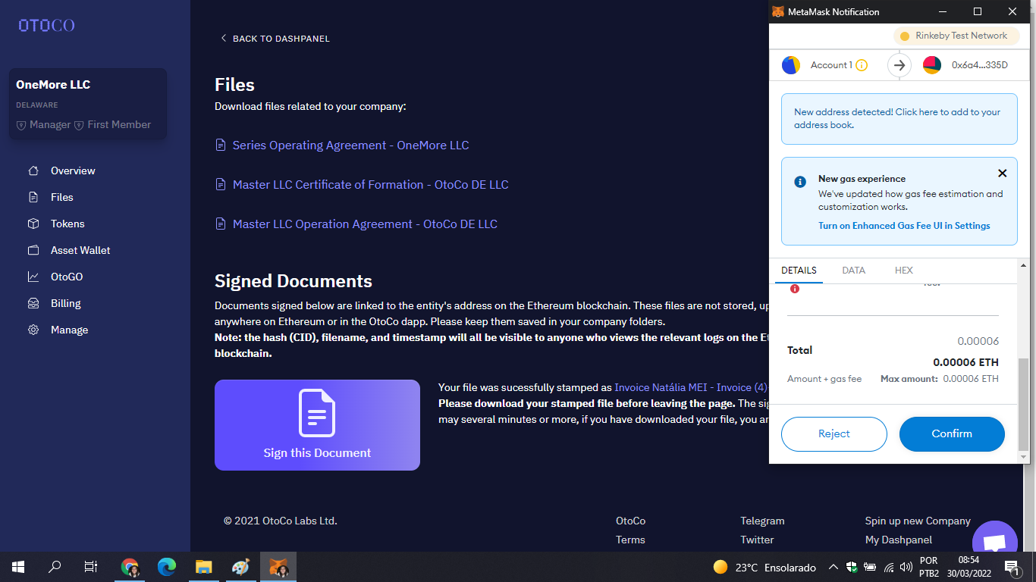Click Sign this Document button
This screenshot has height=582, width=1036.
pos(317,425)
